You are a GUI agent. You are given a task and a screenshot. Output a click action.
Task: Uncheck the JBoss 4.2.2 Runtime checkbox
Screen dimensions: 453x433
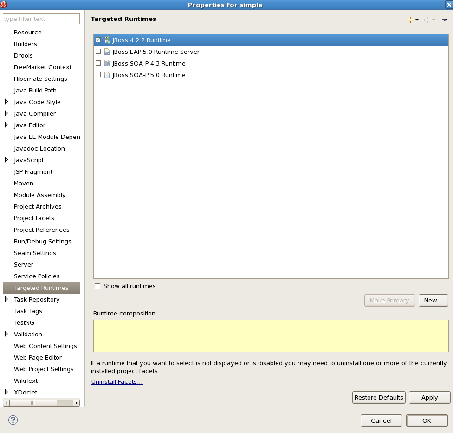(x=98, y=40)
